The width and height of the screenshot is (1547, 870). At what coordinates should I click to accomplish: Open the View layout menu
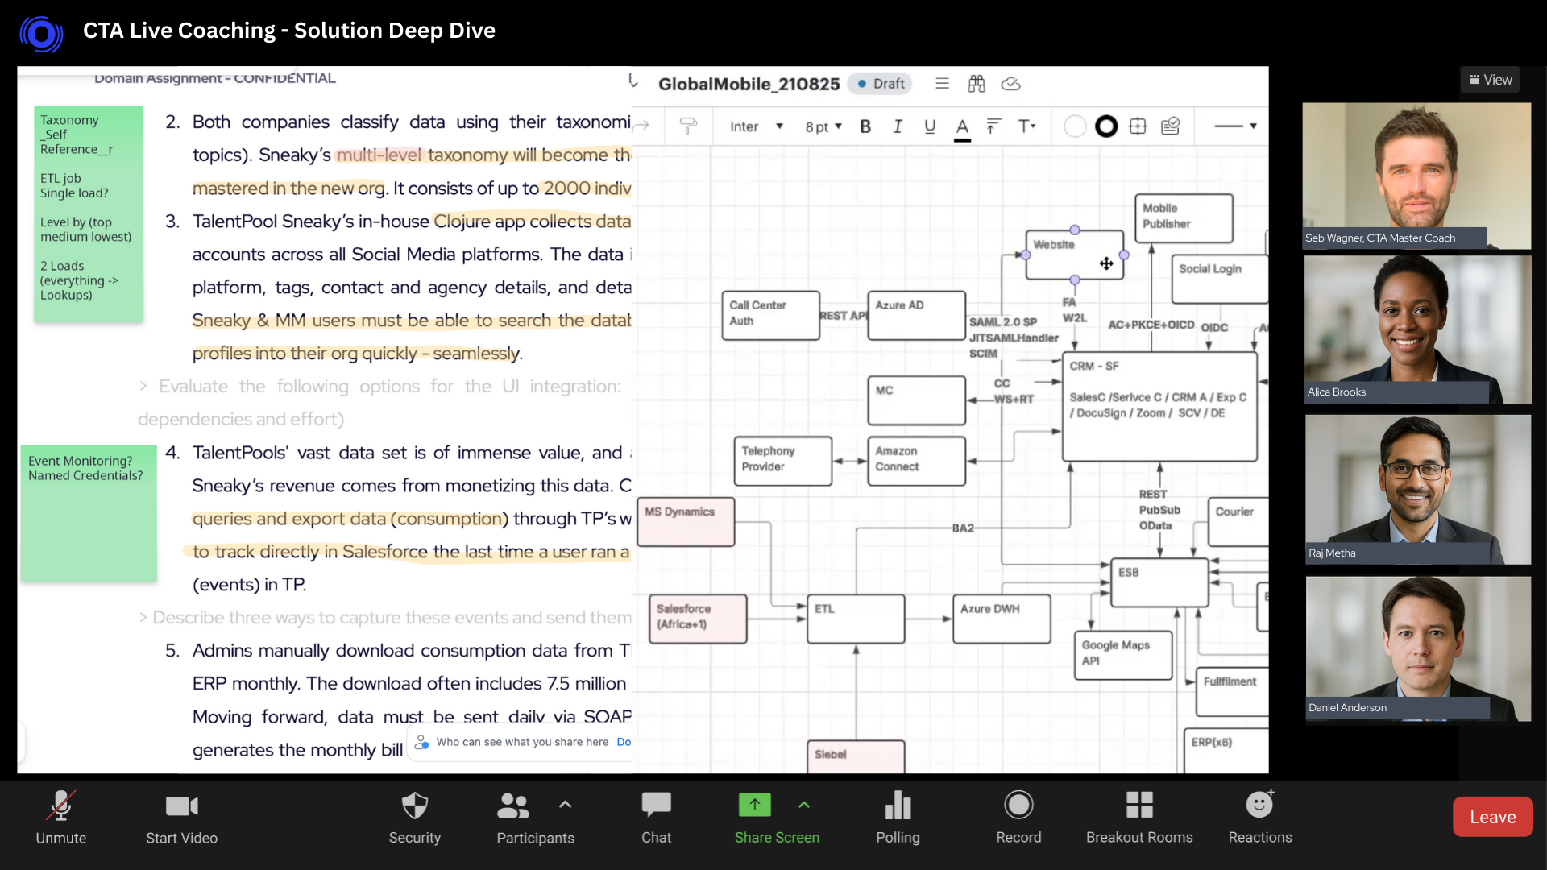point(1490,80)
